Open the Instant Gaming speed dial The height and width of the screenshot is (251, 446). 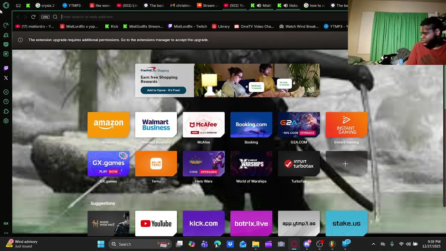tap(346, 124)
